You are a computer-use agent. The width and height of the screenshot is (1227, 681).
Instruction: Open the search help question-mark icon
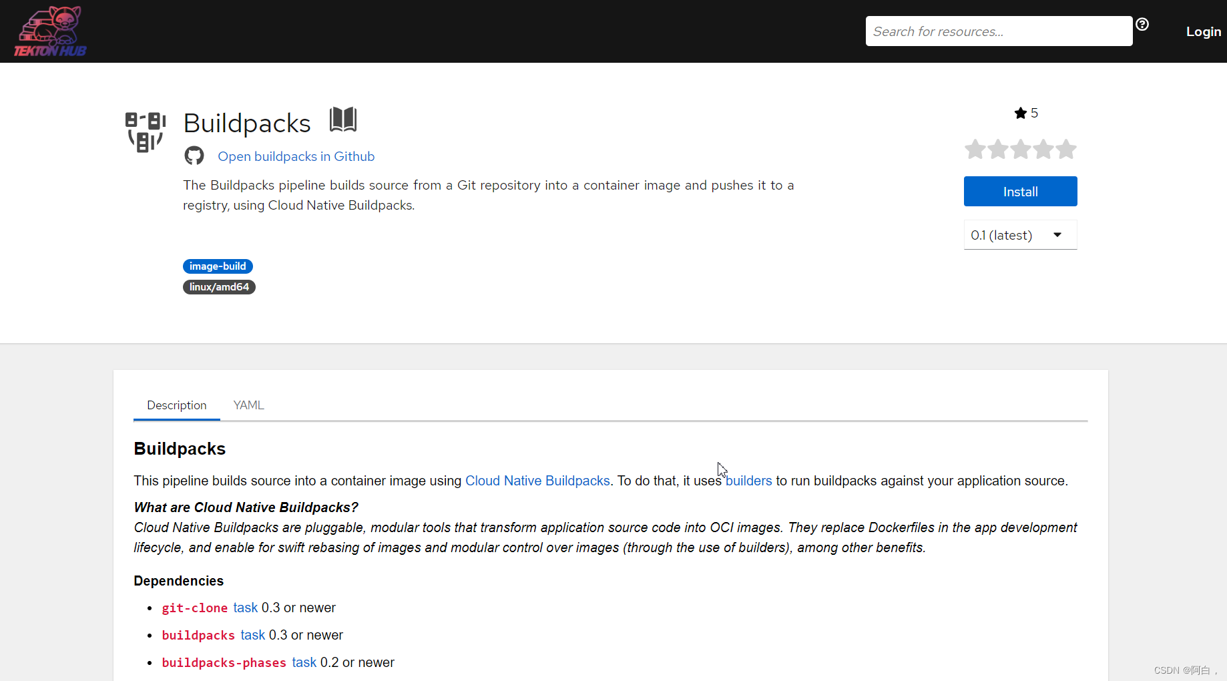click(1142, 24)
